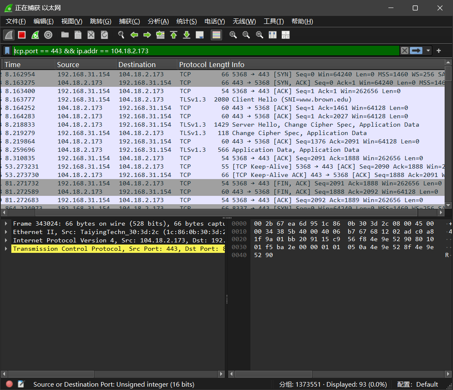The width and height of the screenshot is (453, 390).
Task: Open the 帮助(H) menu
Action: [x=302, y=21]
